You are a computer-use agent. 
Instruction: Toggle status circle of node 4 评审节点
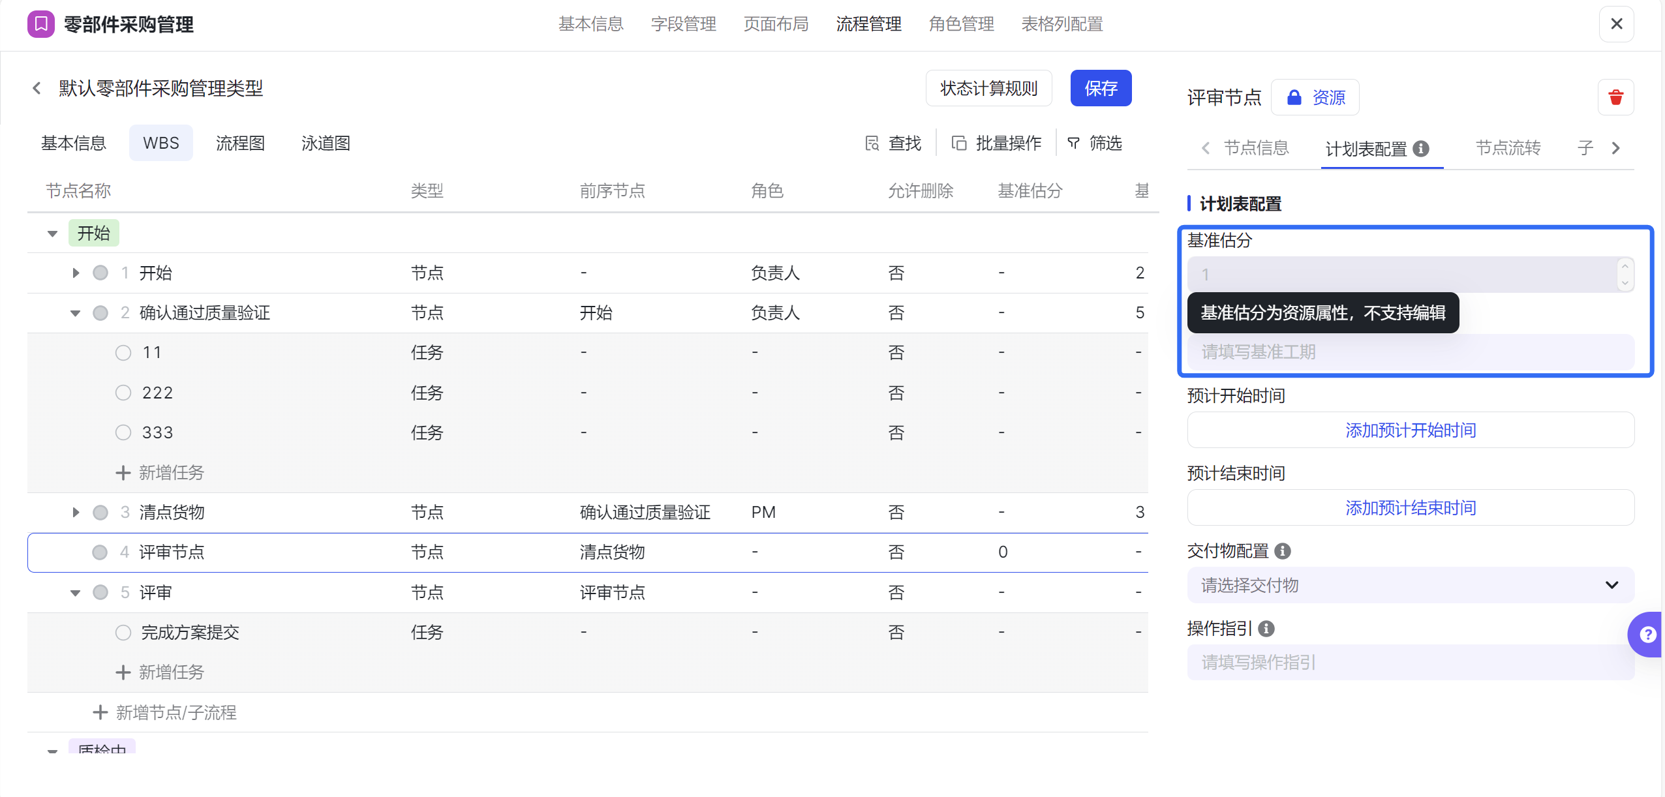[x=100, y=552]
